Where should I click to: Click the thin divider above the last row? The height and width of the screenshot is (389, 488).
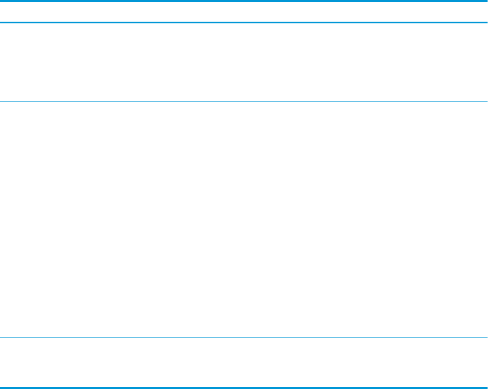tap(244, 338)
